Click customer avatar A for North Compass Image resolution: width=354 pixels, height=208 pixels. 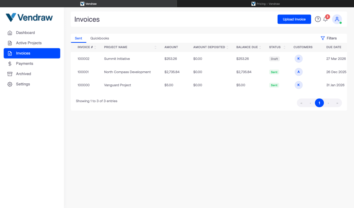298,72
